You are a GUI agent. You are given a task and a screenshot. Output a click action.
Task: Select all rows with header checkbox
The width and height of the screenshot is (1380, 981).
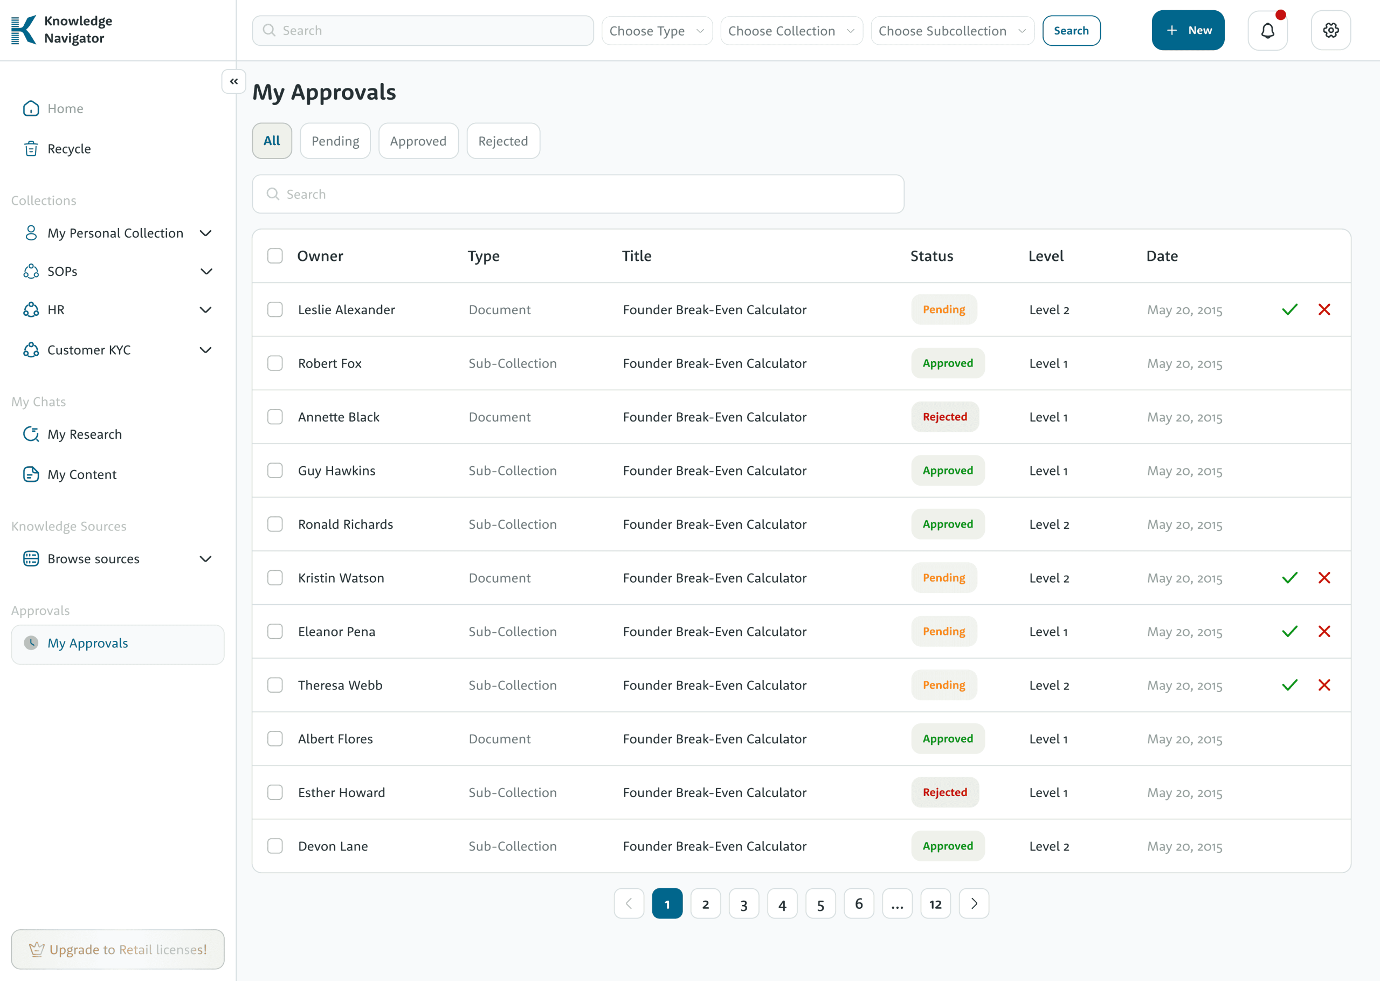tap(275, 256)
